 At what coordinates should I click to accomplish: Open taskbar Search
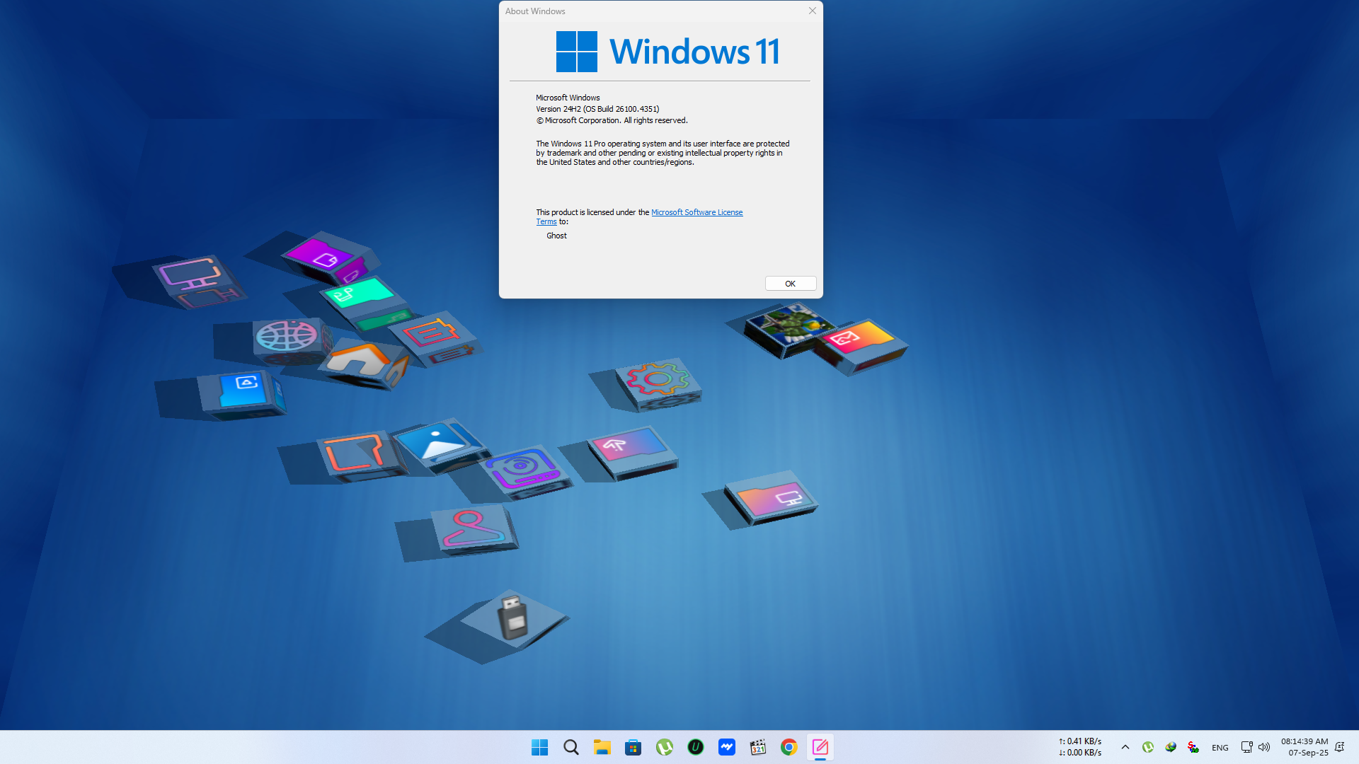point(570,747)
